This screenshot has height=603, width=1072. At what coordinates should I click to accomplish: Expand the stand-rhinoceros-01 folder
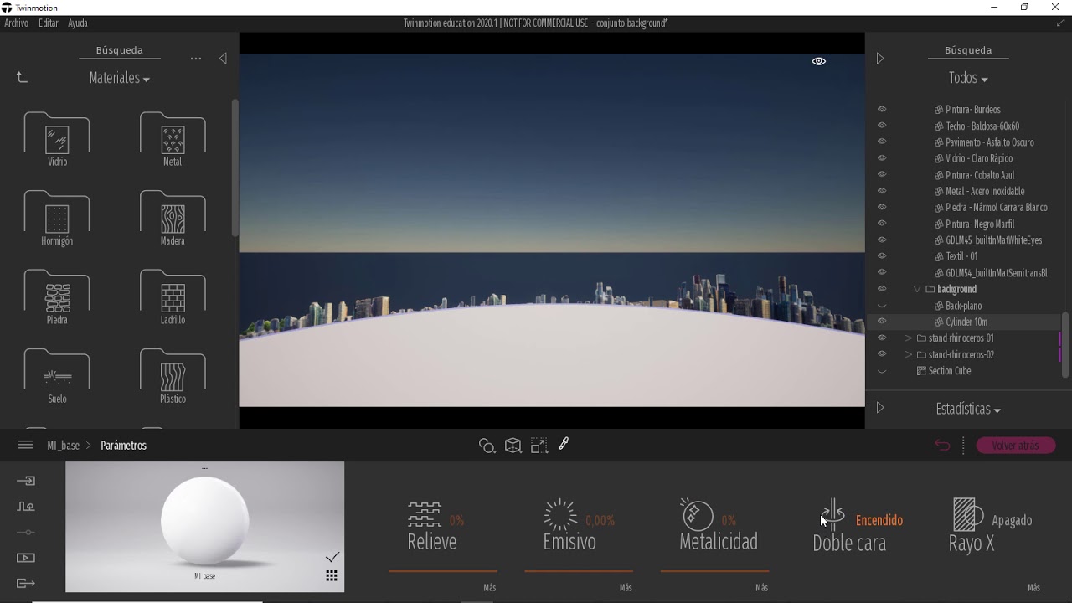pos(909,338)
